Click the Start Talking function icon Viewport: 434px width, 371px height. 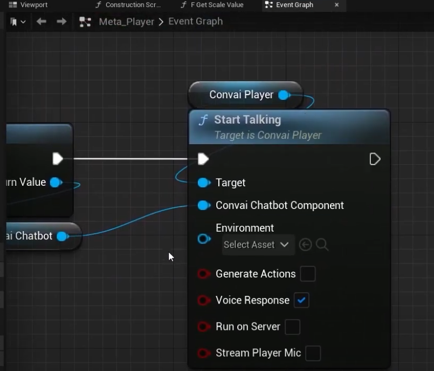[203, 120]
